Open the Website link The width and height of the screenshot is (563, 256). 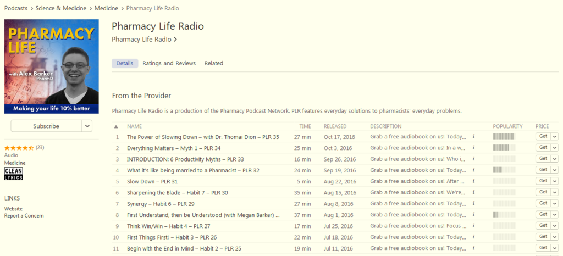point(13,209)
